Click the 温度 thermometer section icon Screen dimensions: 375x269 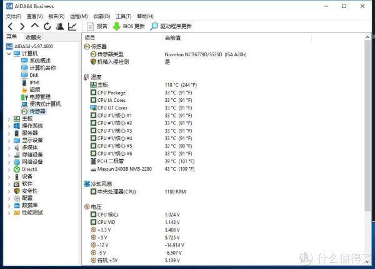(x=87, y=77)
